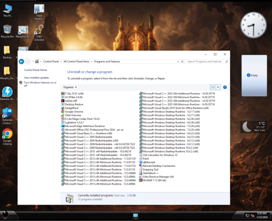Screen dimensions: 272x221
Task: Open Programs and Features help icon
Action: [225, 87]
